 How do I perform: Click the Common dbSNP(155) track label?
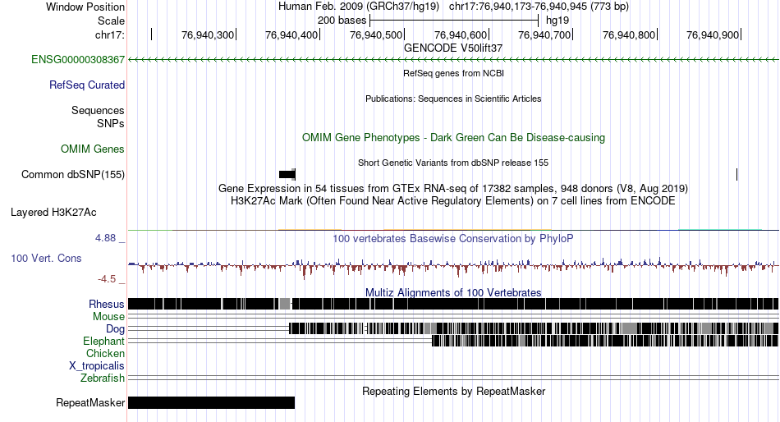(72, 175)
